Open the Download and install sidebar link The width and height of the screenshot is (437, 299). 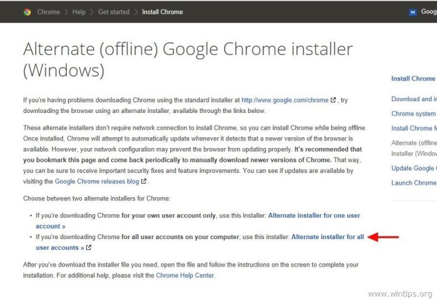click(414, 99)
